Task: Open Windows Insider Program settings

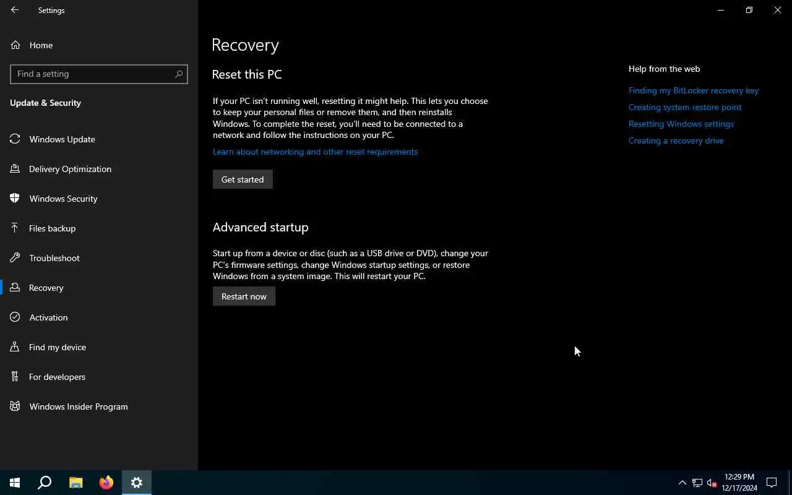Action: (99, 407)
